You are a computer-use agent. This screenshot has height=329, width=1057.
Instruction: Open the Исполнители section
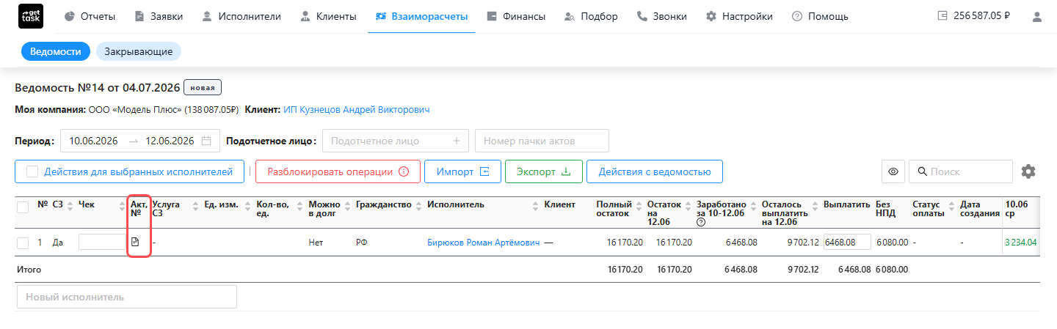click(x=241, y=16)
